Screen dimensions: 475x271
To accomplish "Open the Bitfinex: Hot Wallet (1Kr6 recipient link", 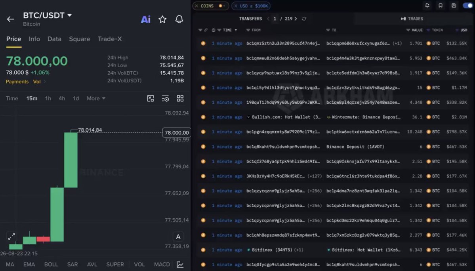I will pyautogui.click(x=366, y=250).
